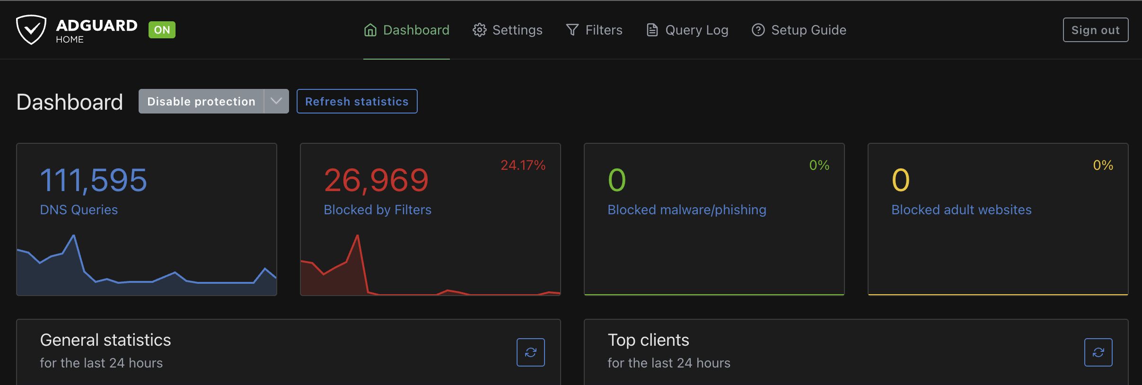Refresh Top clients with reload icon
The width and height of the screenshot is (1142, 385).
1098,352
